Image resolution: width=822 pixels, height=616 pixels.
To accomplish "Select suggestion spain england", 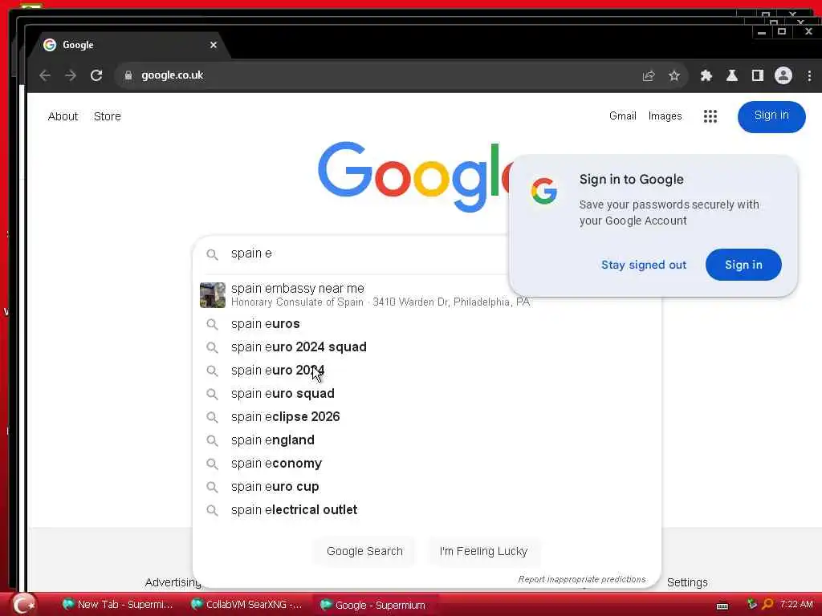I will 427,440.
